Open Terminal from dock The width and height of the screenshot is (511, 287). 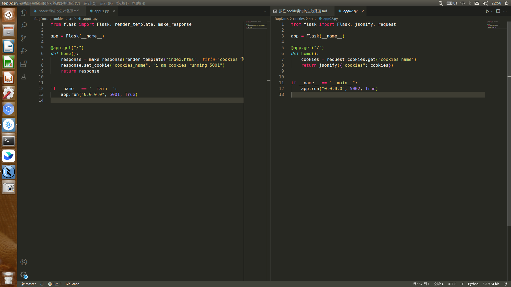tap(9, 140)
